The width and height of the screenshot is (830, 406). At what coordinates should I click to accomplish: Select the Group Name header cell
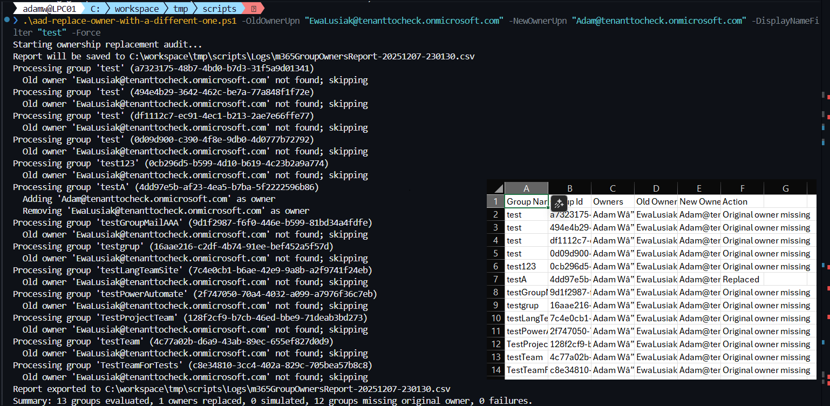click(x=526, y=201)
